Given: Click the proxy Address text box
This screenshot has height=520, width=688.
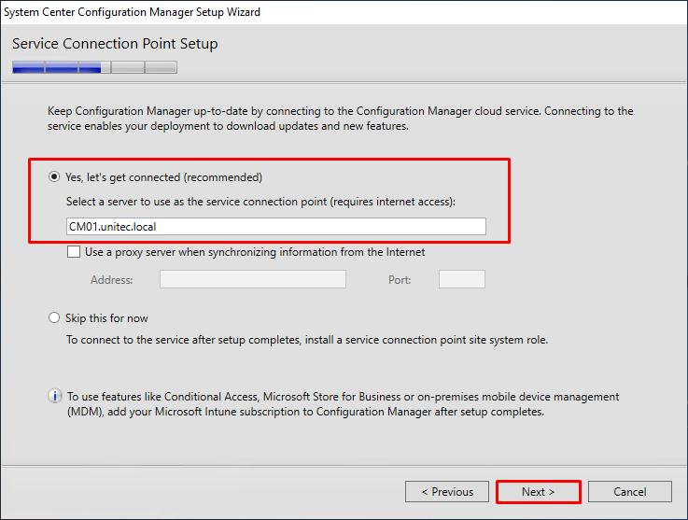Looking at the screenshot, I should click(x=253, y=279).
